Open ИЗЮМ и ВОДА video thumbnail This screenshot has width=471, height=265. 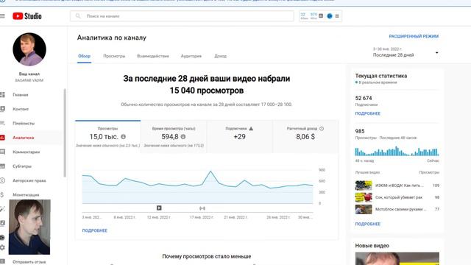[x=364, y=185]
